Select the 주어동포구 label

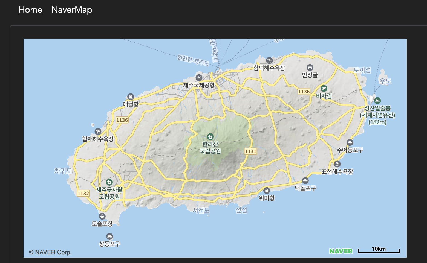tap(350, 150)
